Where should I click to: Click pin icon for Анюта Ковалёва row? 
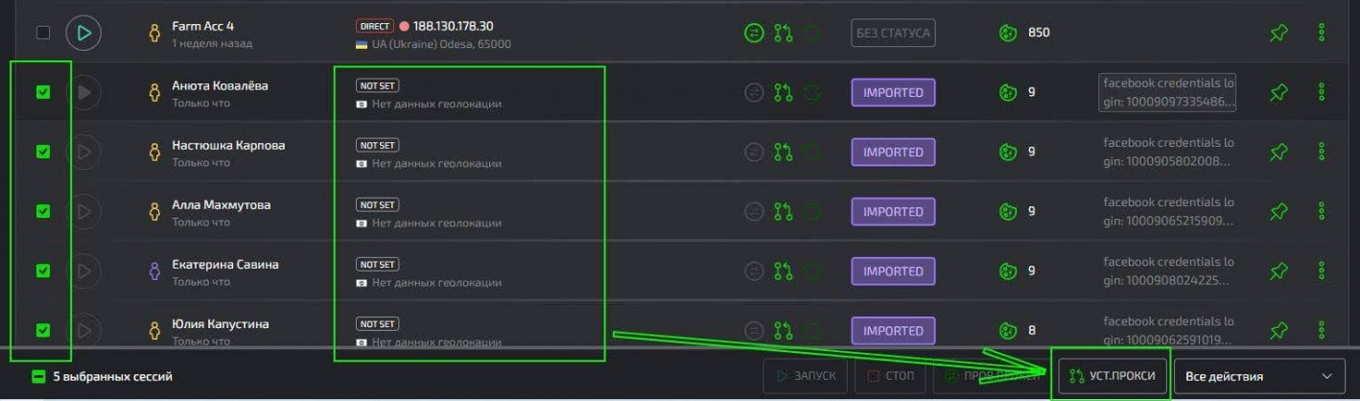click(x=1278, y=93)
